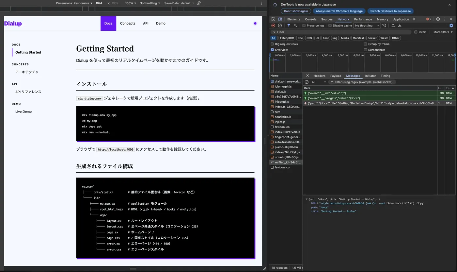
Task: Enable Screenshots checkbox
Action: click(366, 50)
